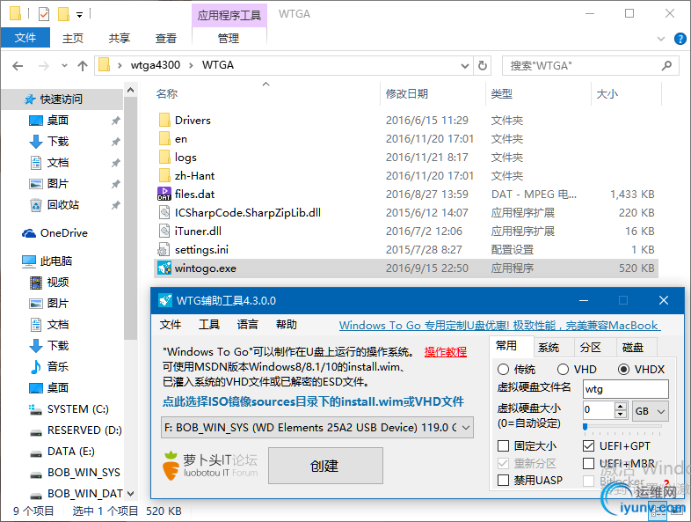Image resolution: width=691 pixels, height=522 pixels.
Task: Open Explorer help question mark icon
Action: (x=680, y=39)
